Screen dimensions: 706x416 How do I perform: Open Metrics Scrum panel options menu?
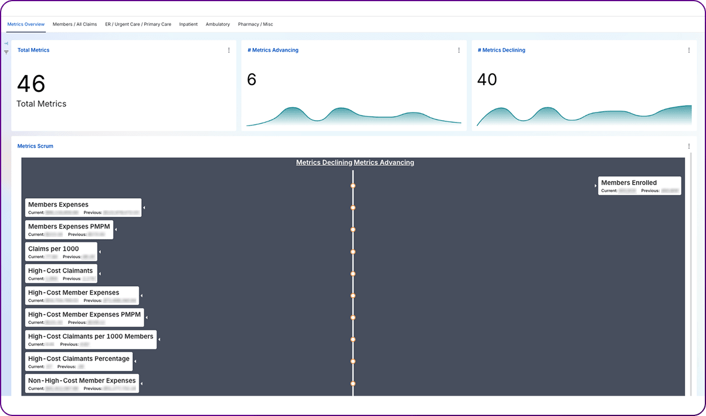click(689, 146)
